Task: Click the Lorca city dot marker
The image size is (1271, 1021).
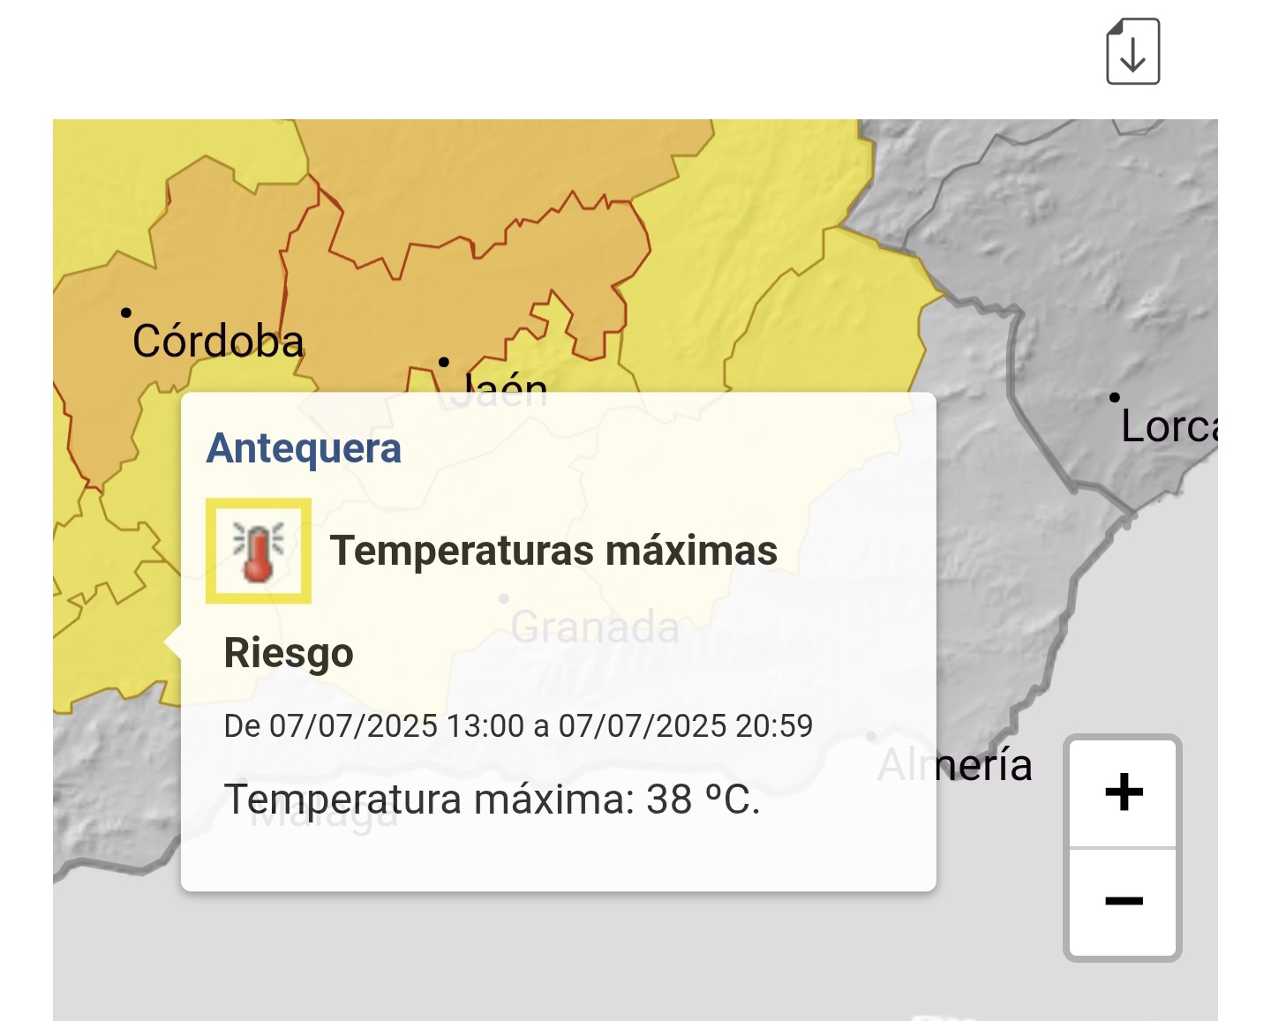Action: click(x=1115, y=397)
